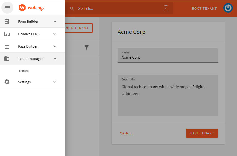Image resolution: width=237 pixels, height=156 pixels.
Task: Click the CANCEL link
Action: [127, 133]
